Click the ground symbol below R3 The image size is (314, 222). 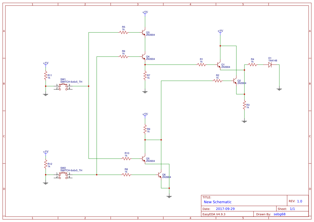coord(244,121)
